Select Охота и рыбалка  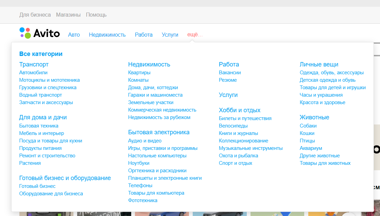click(x=238, y=155)
